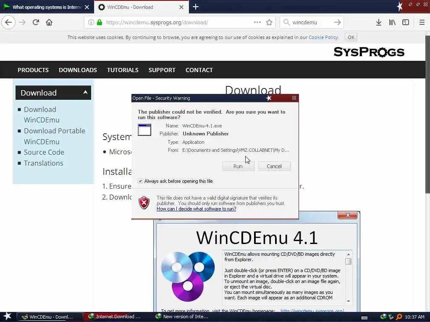Screen dimensions: 430x322
Task: Switch to 'What operating systems is Internet' tab
Action: click(x=47, y=7)
